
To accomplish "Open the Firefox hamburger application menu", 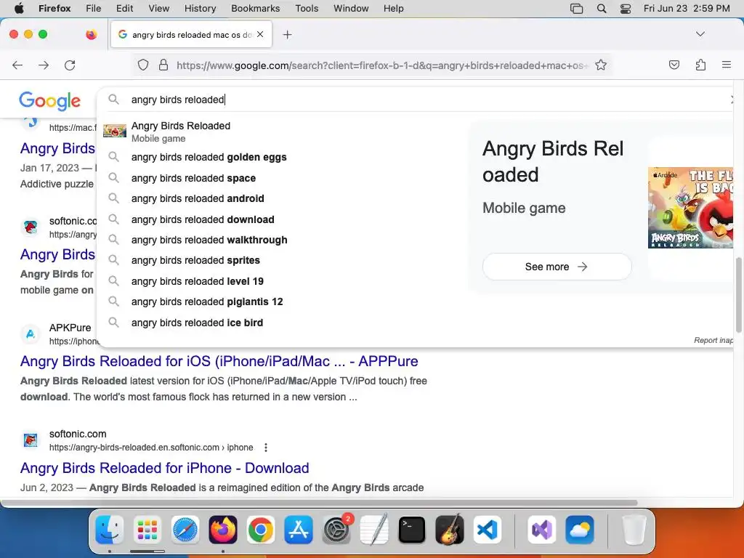I will 726,65.
